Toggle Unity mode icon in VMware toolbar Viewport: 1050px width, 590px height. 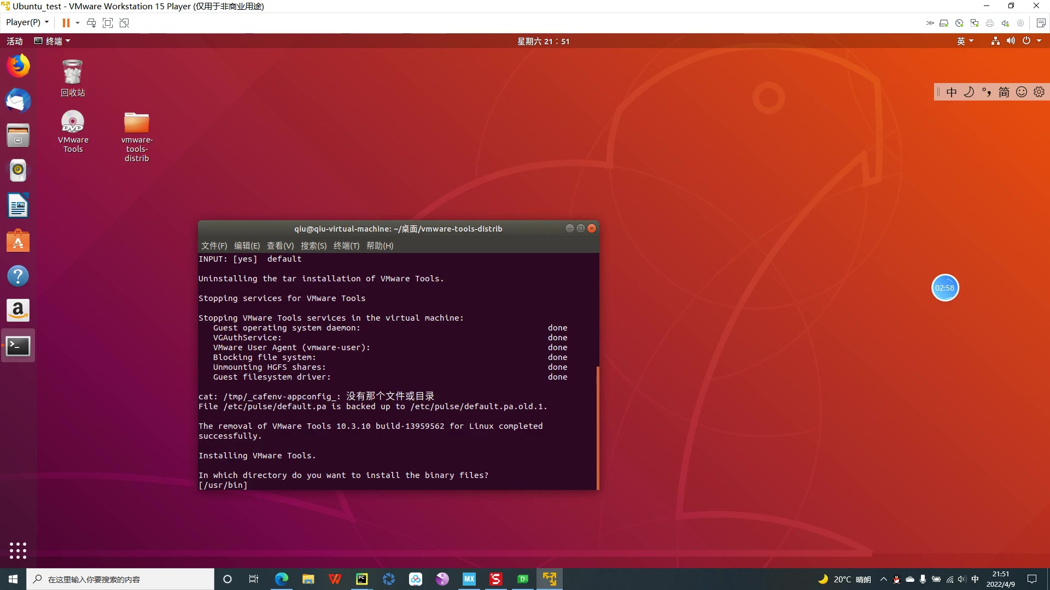124,23
